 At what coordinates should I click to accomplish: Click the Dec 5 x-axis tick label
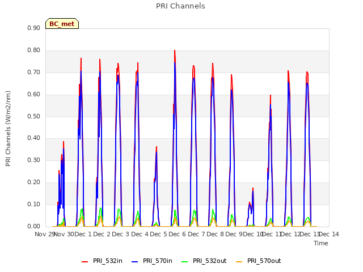click(x=159, y=234)
